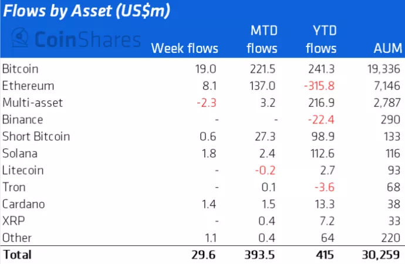Click the CoinShares watermark text
The width and height of the screenshot is (405, 264).
(x=88, y=39)
